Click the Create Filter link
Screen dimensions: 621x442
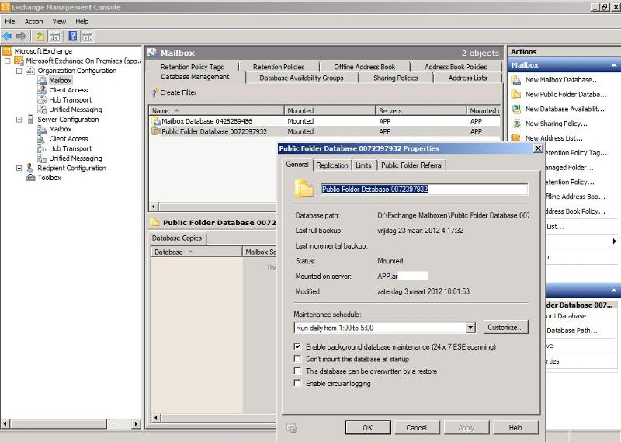178,92
